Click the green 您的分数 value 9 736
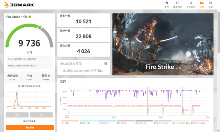The height and width of the screenshot is (132, 220). pyautogui.click(x=12, y=79)
